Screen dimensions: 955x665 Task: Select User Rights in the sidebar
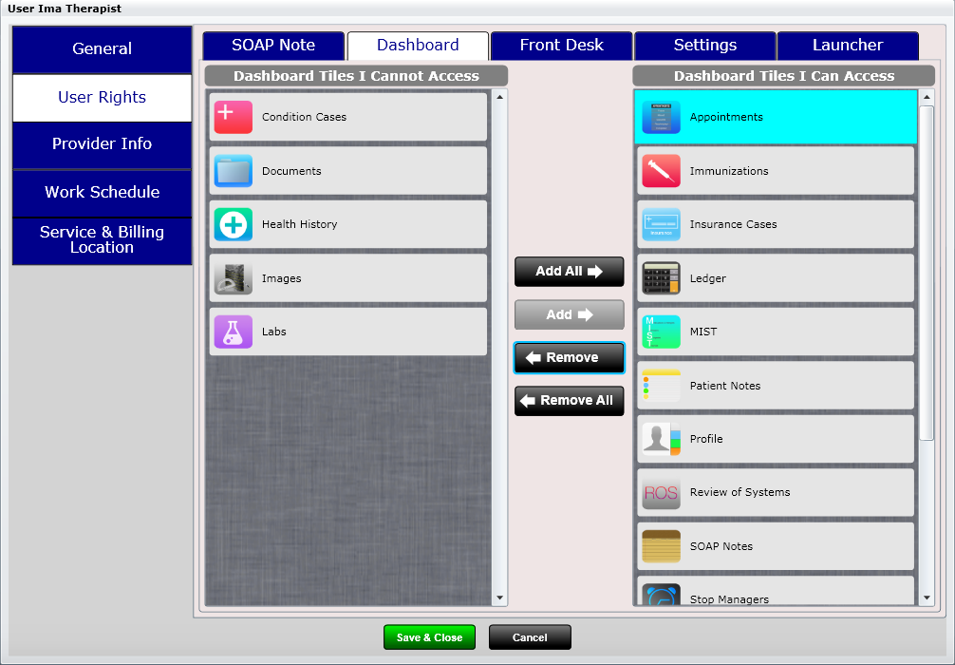(102, 97)
